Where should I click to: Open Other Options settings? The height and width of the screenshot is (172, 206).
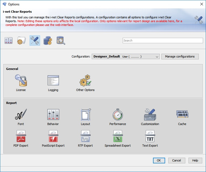pyautogui.click(x=86, y=83)
